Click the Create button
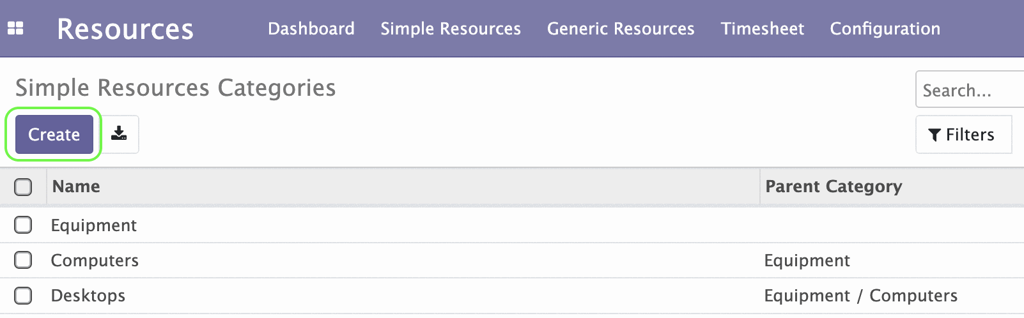 tap(54, 135)
